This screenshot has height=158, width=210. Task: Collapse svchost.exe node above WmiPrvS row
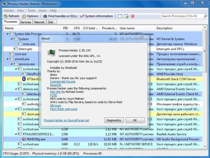coord(16,69)
